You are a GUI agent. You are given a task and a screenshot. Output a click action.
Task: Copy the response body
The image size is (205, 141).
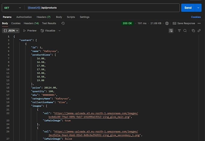pyautogui.click(x=193, y=31)
